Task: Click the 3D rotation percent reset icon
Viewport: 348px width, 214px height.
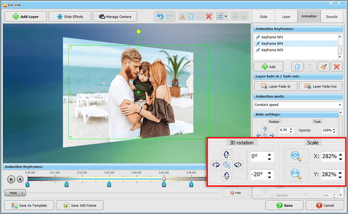Action: point(227,165)
